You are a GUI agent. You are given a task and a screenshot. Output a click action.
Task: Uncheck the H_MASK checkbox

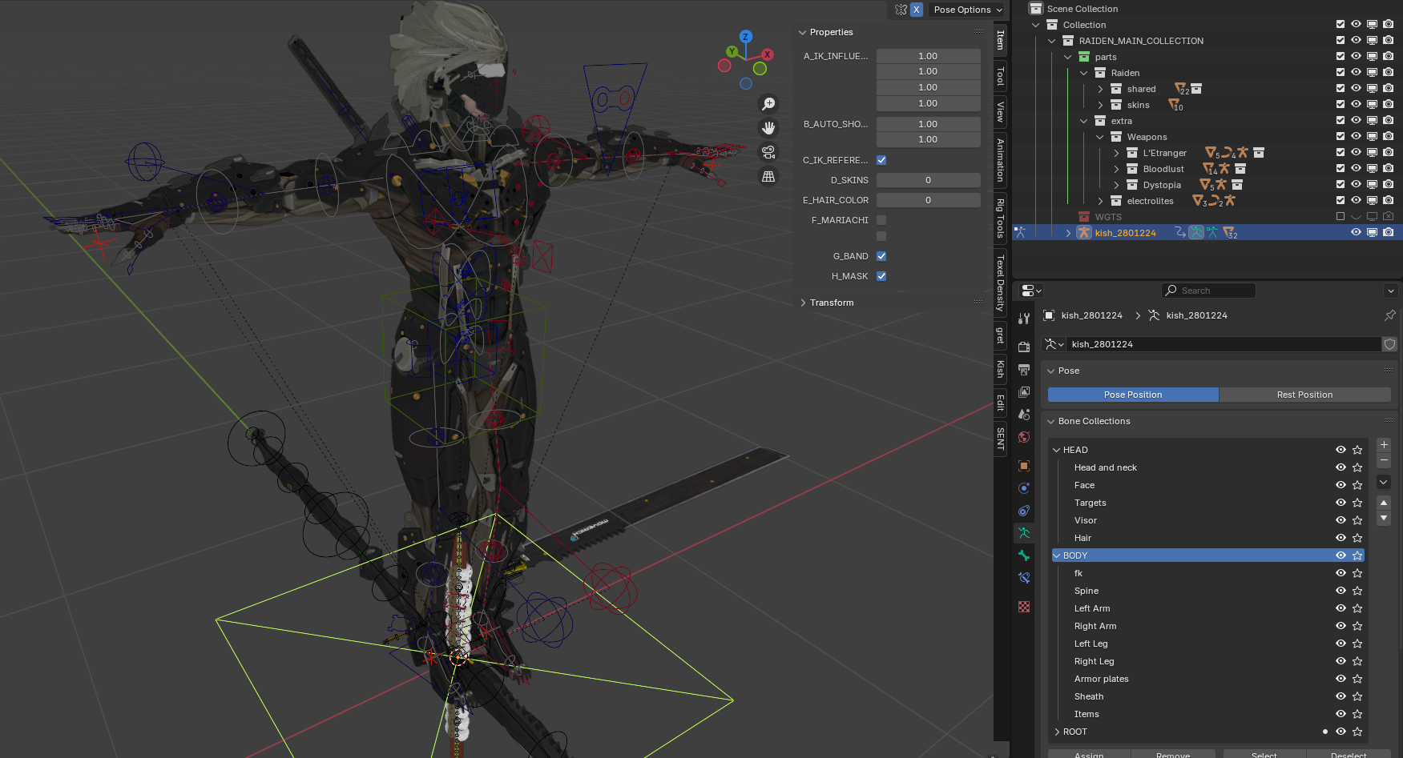881,276
